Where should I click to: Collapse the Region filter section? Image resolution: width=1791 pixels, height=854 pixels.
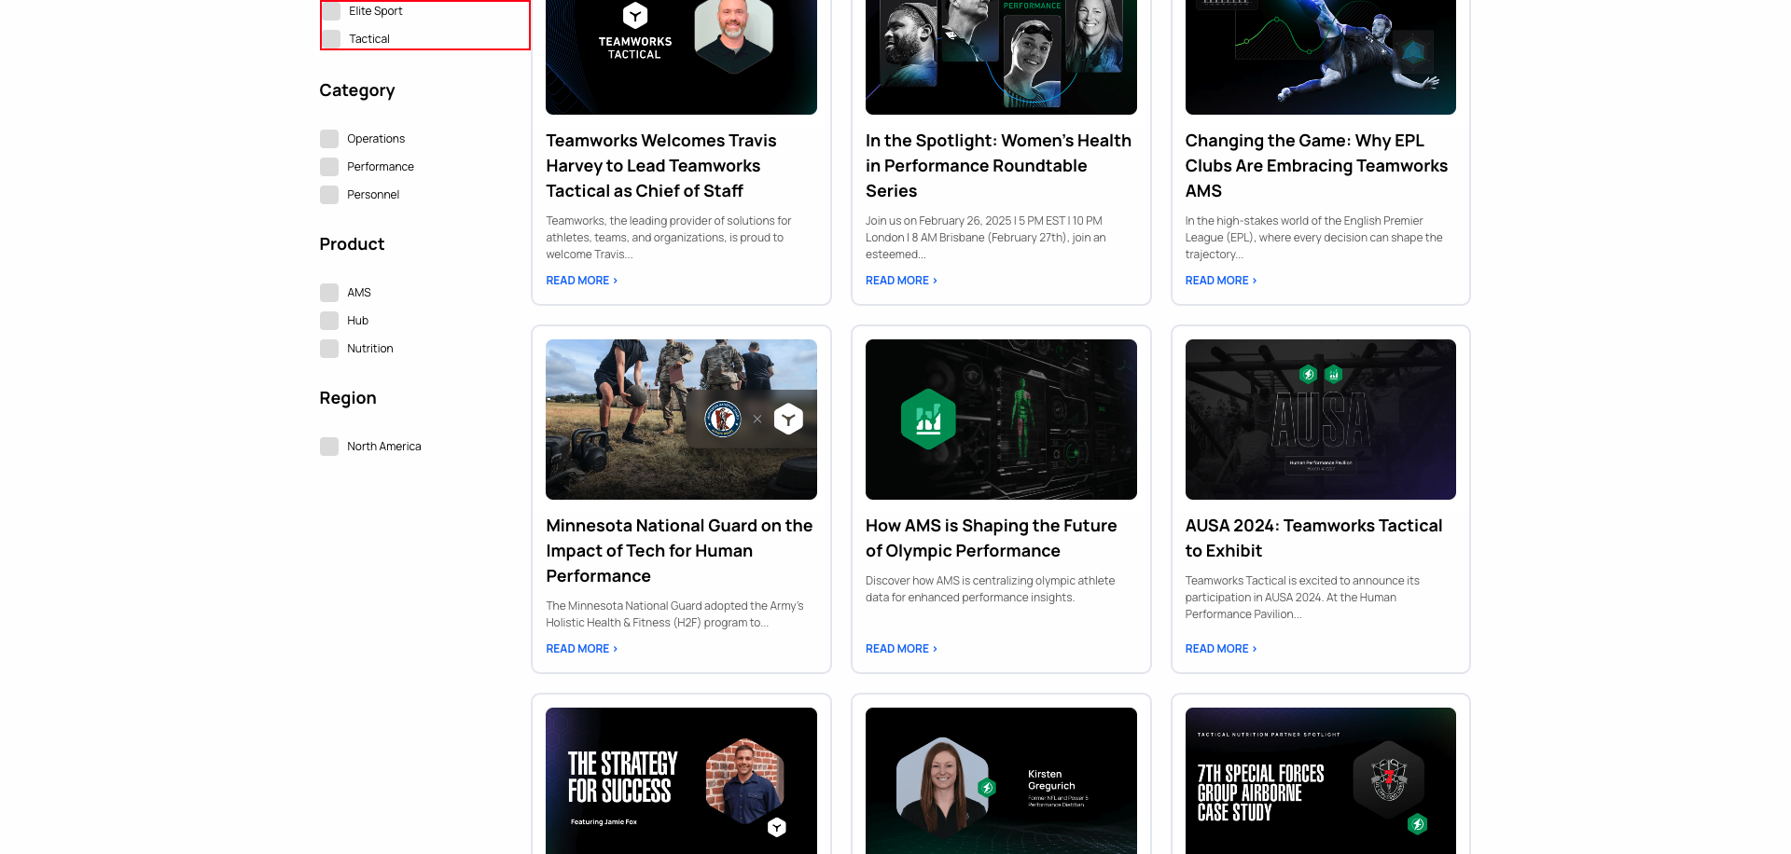pyautogui.click(x=347, y=397)
